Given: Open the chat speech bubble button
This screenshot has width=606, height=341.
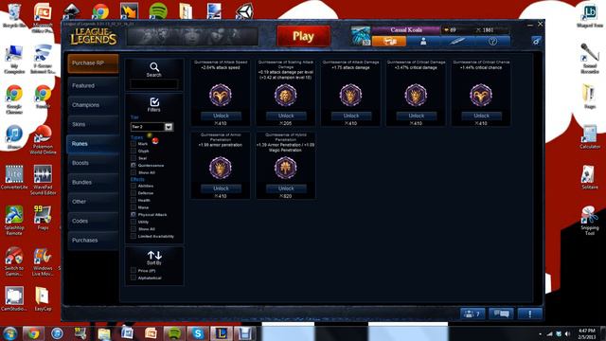Looking at the screenshot, I should (501, 314).
